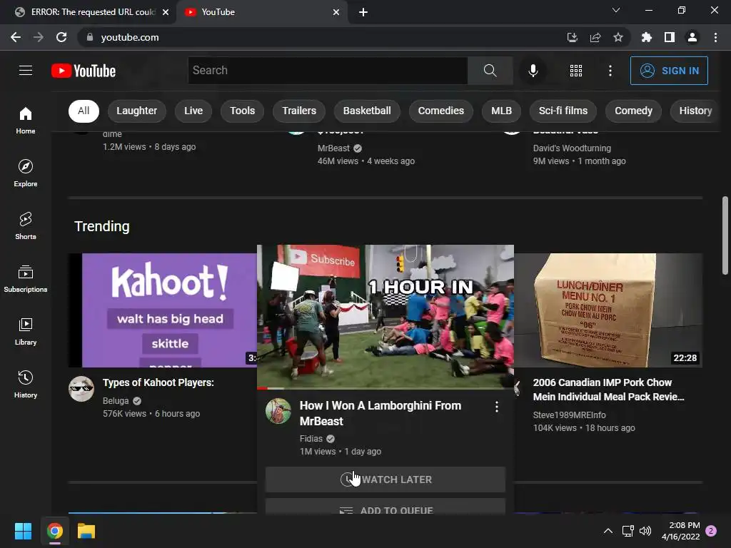Image resolution: width=731 pixels, height=548 pixels.
Task: Open Library in sidebar
Action: coord(26,331)
